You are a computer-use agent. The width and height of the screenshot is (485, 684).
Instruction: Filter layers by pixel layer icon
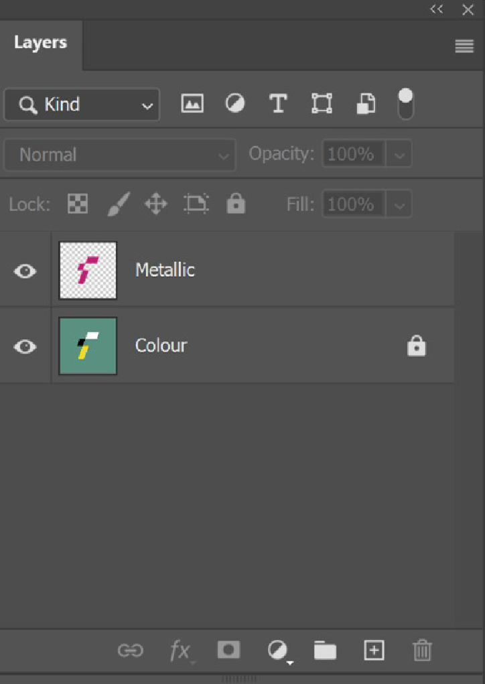[192, 104]
